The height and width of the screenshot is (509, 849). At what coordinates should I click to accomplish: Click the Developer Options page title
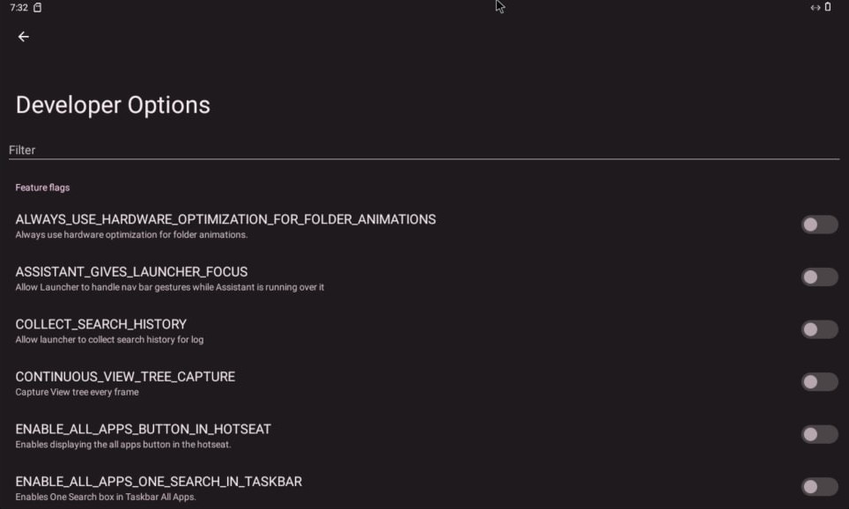pos(113,105)
